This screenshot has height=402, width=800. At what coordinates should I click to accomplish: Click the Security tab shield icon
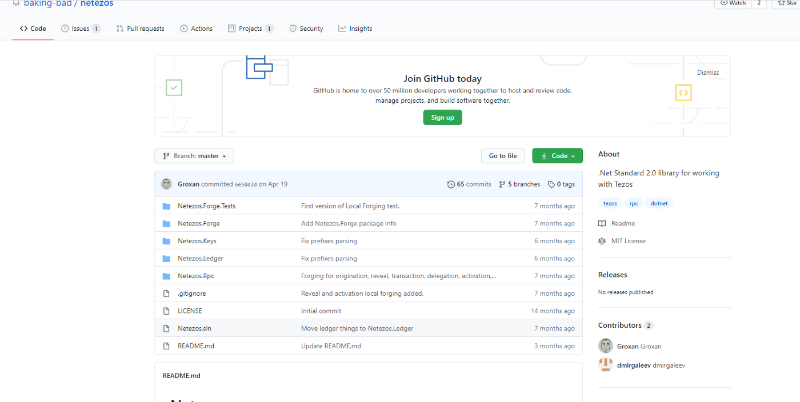pos(293,29)
